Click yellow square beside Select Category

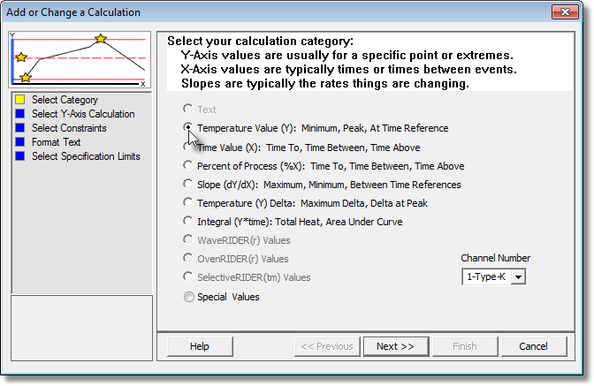20,100
